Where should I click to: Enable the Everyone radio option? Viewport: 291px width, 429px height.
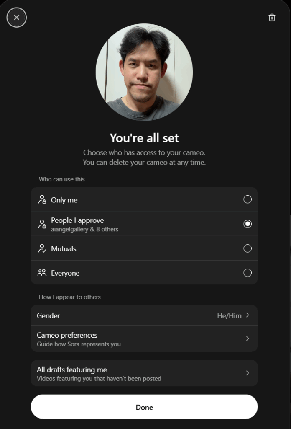pyautogui.click(x=248, y=273)
